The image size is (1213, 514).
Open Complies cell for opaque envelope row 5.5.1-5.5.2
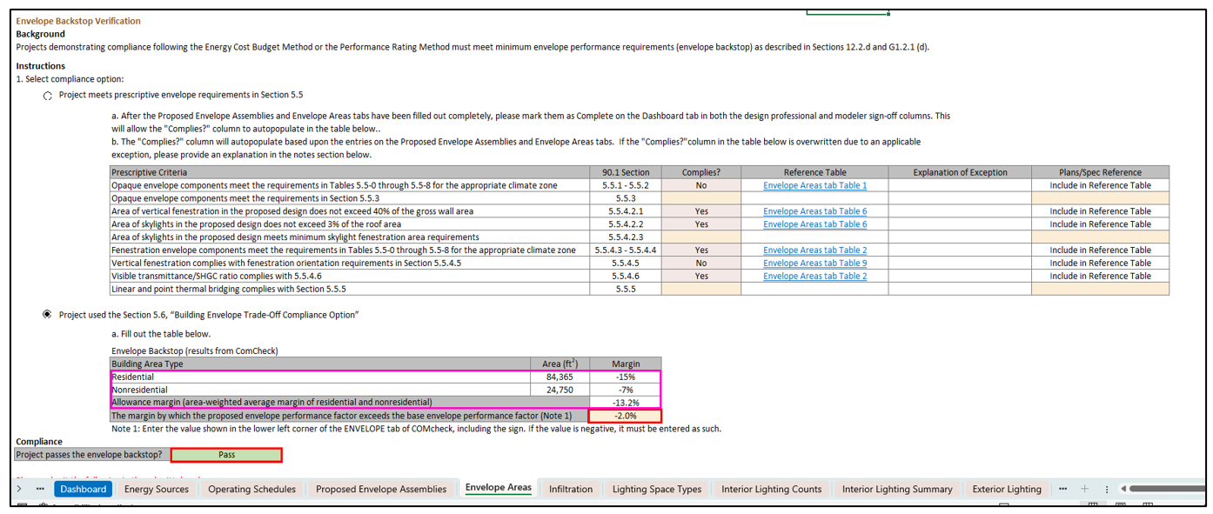[x=700, y=185]
